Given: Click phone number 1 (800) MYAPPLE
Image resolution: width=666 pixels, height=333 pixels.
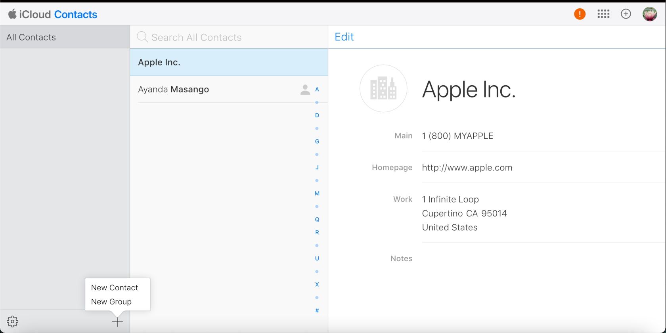Looking at the screenshot, I should [x=457, y=136].
